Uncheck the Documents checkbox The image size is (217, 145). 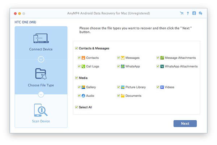(x=118, y=96)
